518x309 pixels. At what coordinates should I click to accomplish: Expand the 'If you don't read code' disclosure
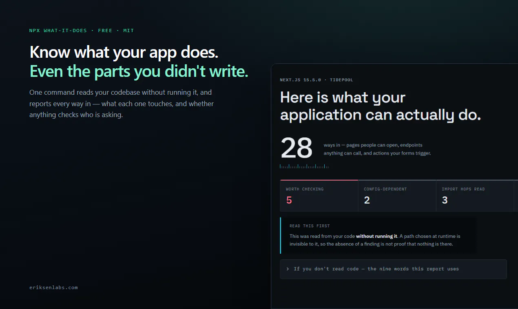point(393,269)
